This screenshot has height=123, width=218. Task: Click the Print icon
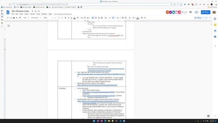click(14, 18)
